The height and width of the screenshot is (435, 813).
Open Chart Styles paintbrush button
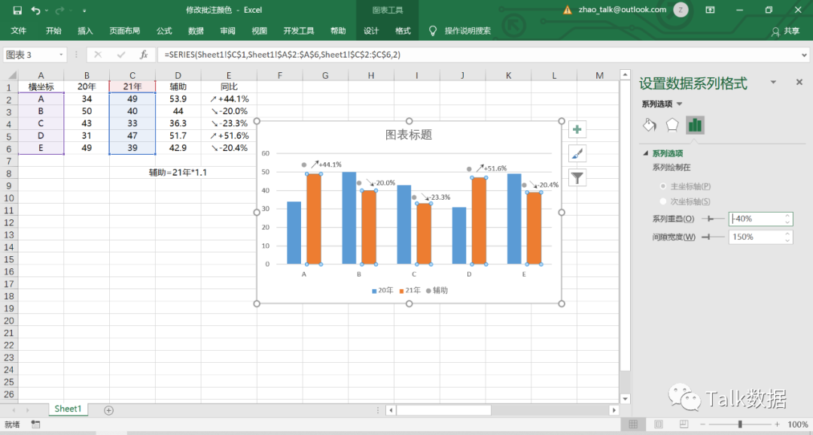(x=577, y=153)
